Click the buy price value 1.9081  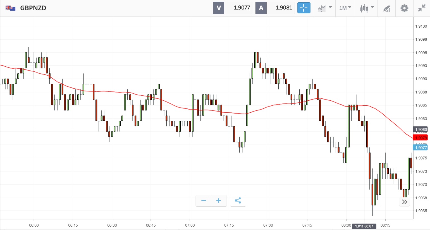click(x=283, y=8)
